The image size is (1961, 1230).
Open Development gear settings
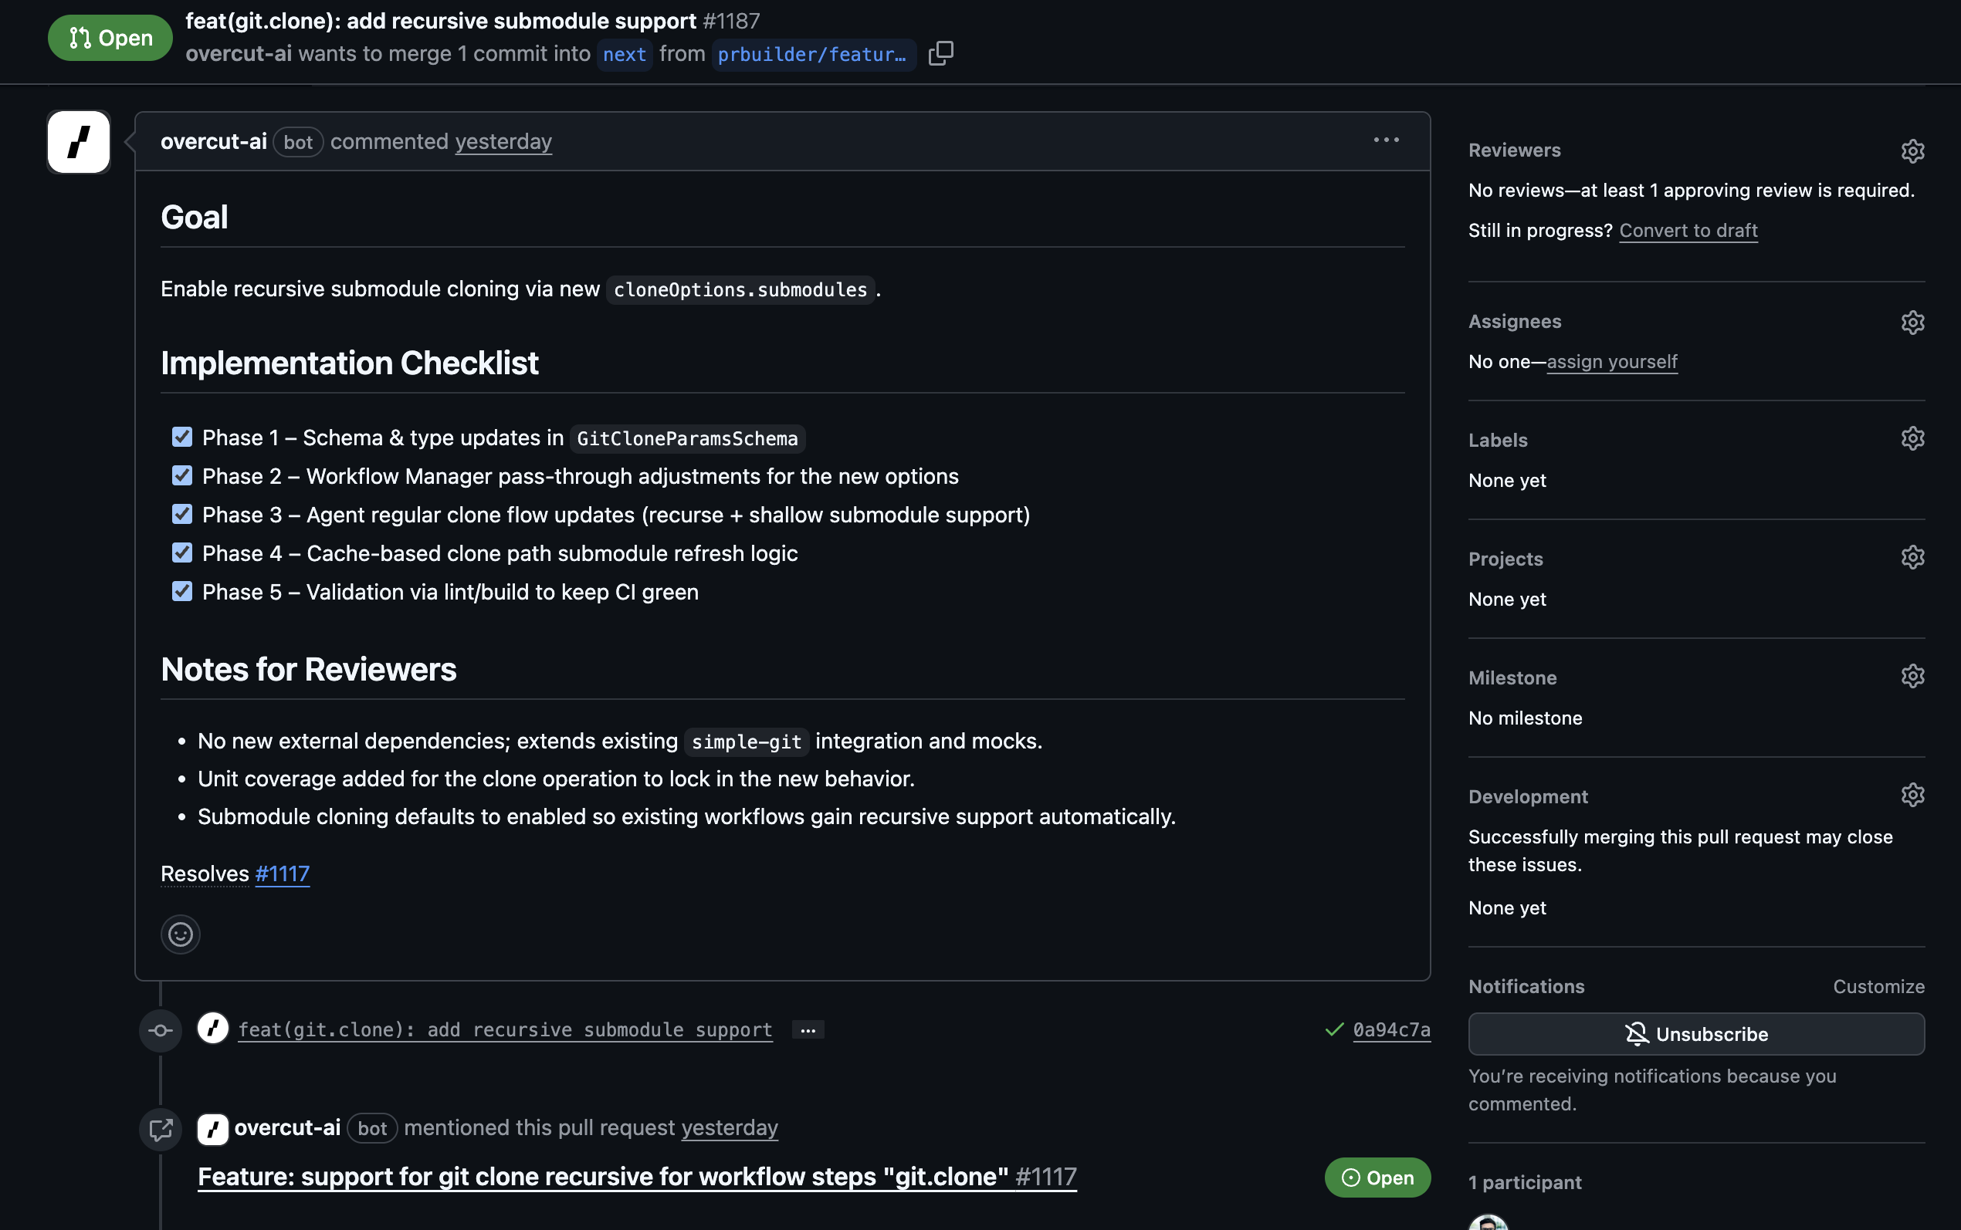pyautogui.click(x=1912, y=796)
